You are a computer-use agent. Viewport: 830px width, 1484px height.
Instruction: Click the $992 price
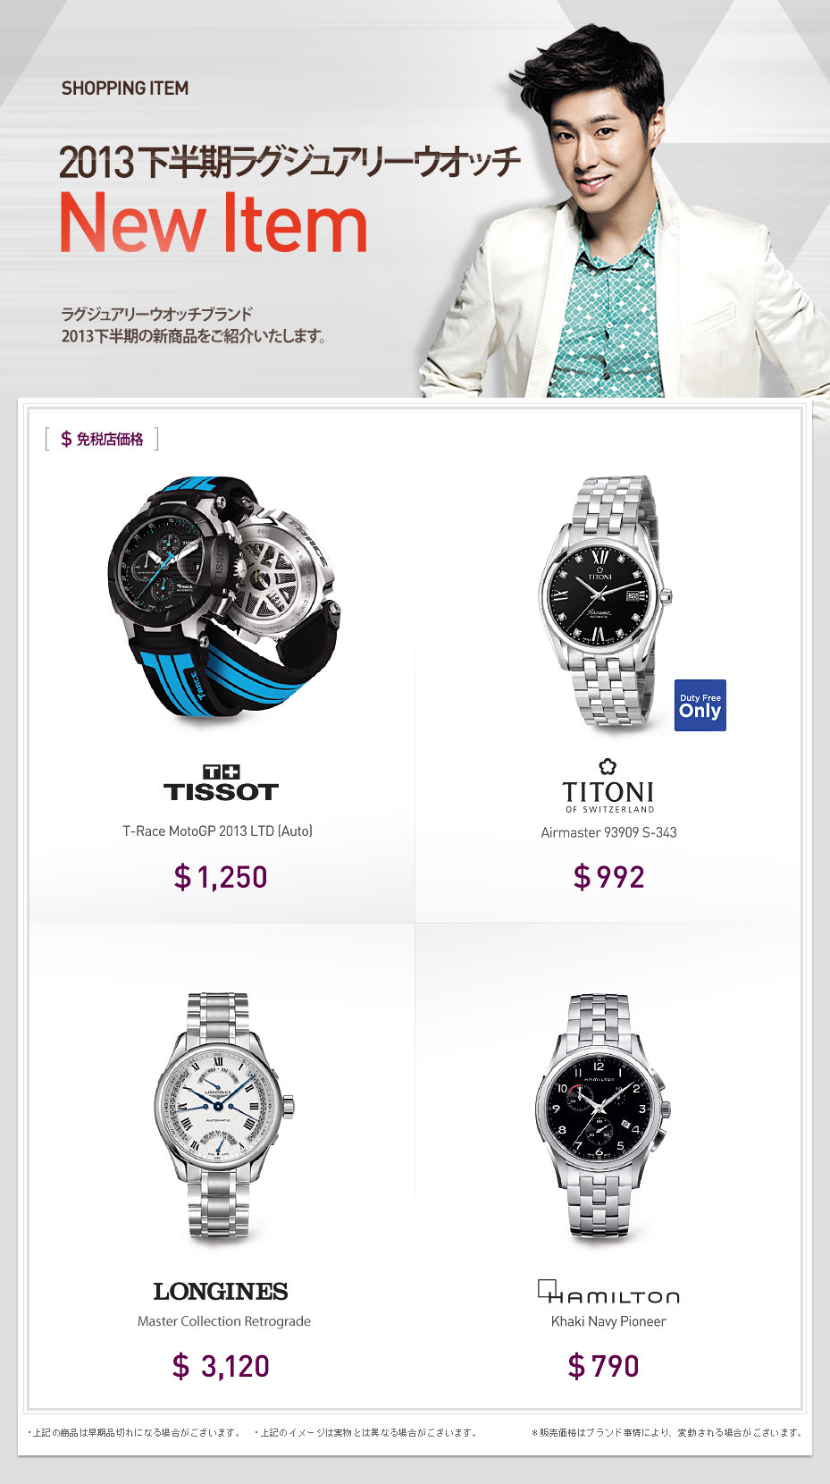click(x=608, y=877)
